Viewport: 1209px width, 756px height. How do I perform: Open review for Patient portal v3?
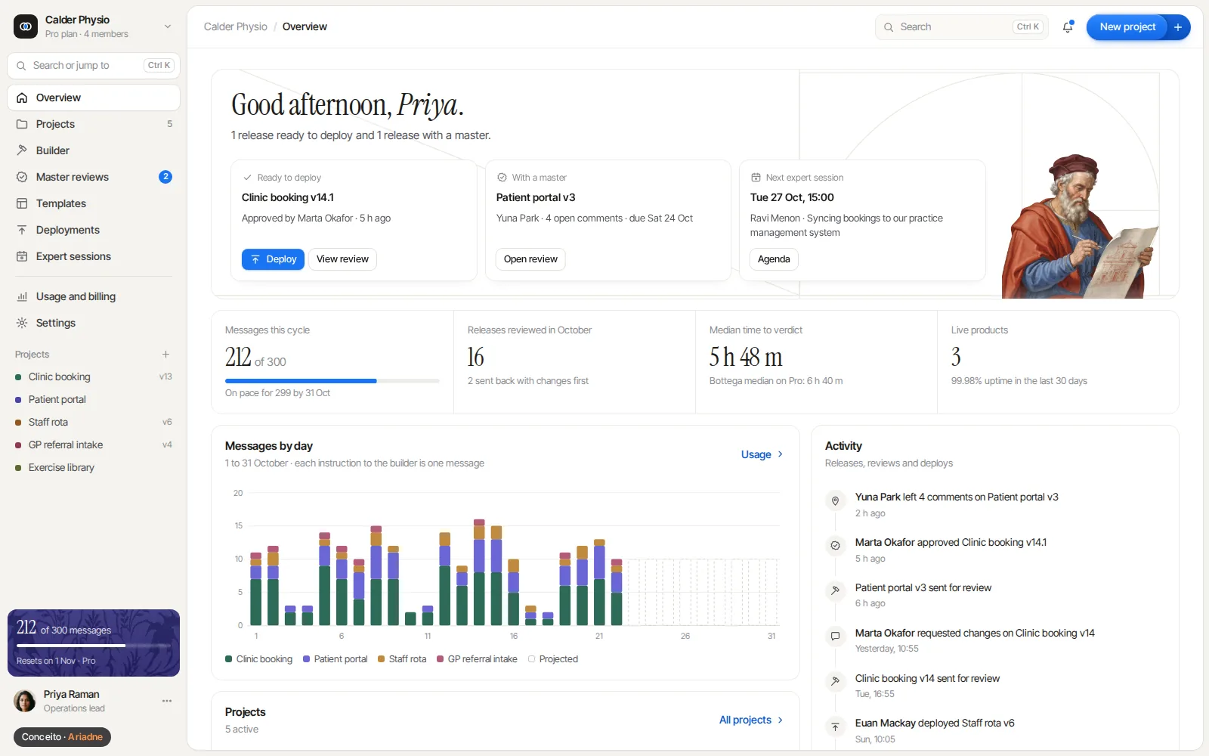click(530, 259)
